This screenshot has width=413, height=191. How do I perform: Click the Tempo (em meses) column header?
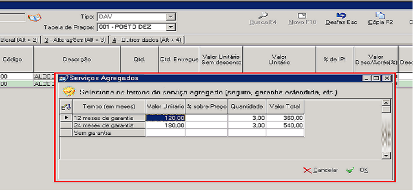tap(109, 107)
